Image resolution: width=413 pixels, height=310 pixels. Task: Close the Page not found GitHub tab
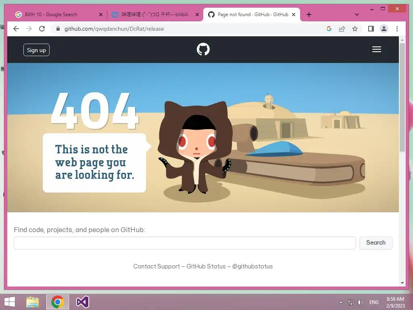pos(294,15)
